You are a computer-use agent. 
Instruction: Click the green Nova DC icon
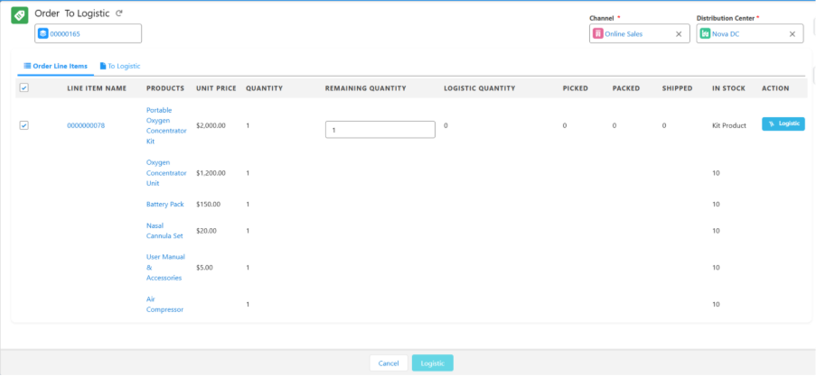point(705,34)
